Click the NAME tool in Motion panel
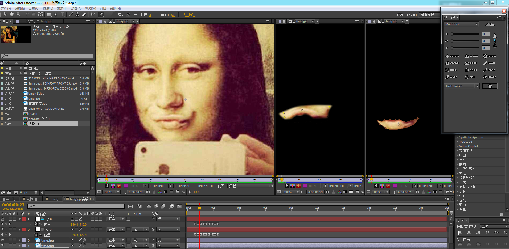This screenshot has width=509, height=249. click(490, 63)
